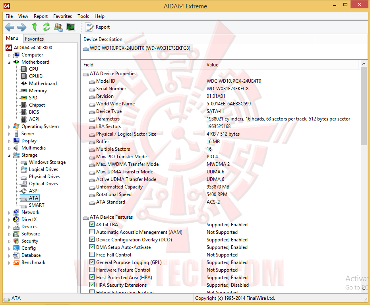This screenshot has width=370, height=305.
Task: Expand the Multimedia tree node
Action: click(9, 148)
